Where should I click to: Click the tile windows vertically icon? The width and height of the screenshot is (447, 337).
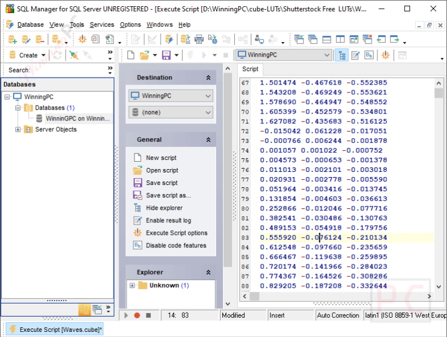tap(340, 39)
